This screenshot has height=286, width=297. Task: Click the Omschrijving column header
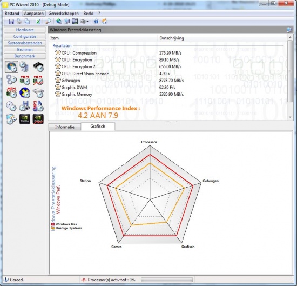[222, 38]
